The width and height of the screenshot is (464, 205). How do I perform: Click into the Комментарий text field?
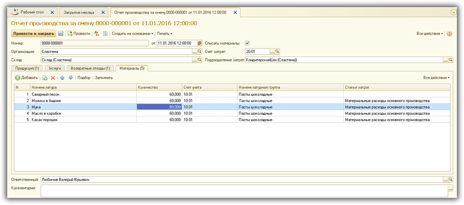(244, 190)
